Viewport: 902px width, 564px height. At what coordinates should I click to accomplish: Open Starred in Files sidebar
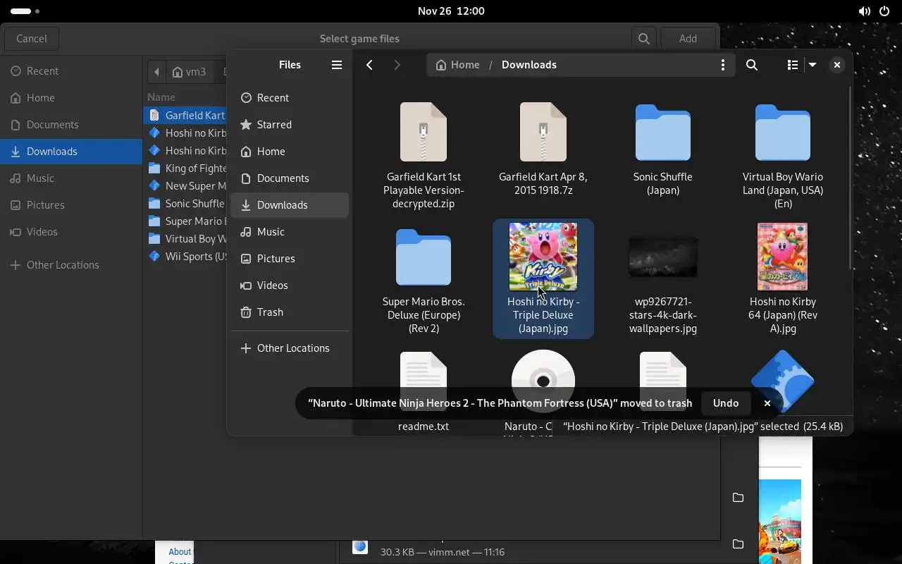point(290,125)
